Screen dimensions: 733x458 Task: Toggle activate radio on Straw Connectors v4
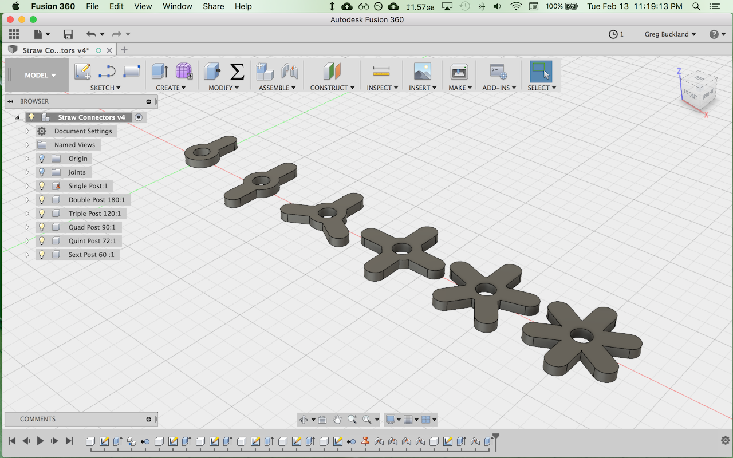139,117
